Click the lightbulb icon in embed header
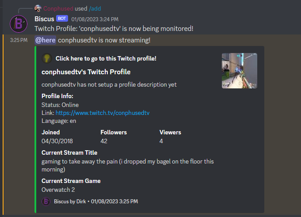 (x=46, y=58)
